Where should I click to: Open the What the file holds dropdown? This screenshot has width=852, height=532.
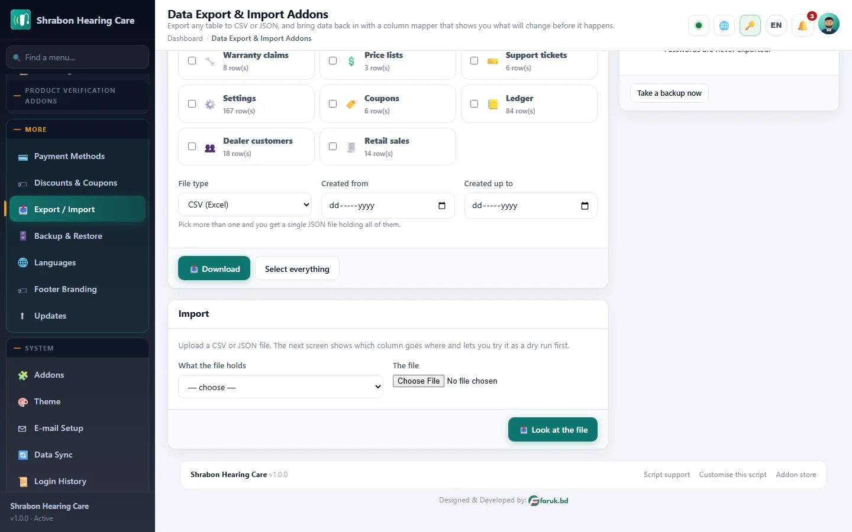[280, 387]
